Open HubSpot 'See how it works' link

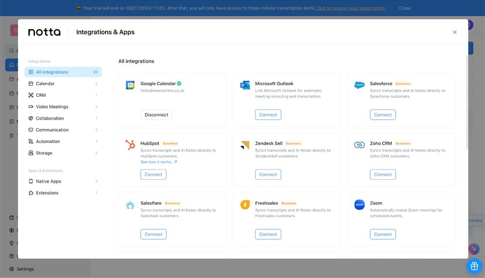158,162
